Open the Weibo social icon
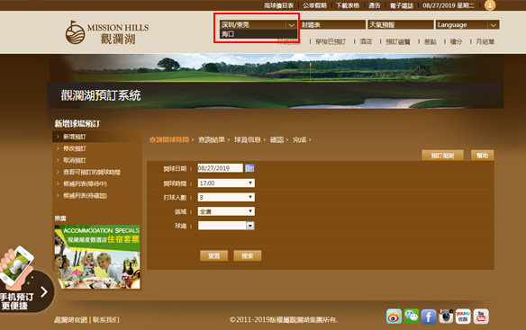 pos(394,317)
